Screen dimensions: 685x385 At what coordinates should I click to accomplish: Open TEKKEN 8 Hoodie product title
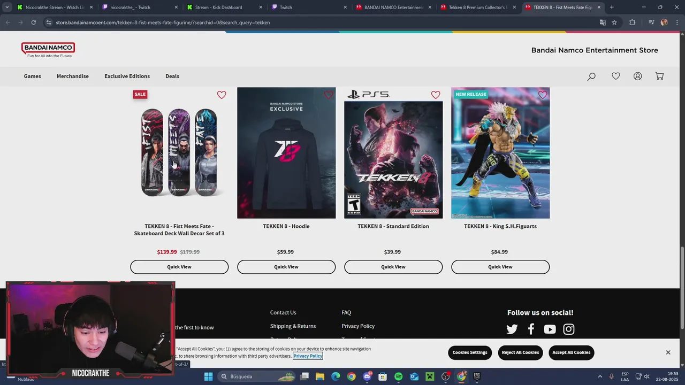[286, 226]
